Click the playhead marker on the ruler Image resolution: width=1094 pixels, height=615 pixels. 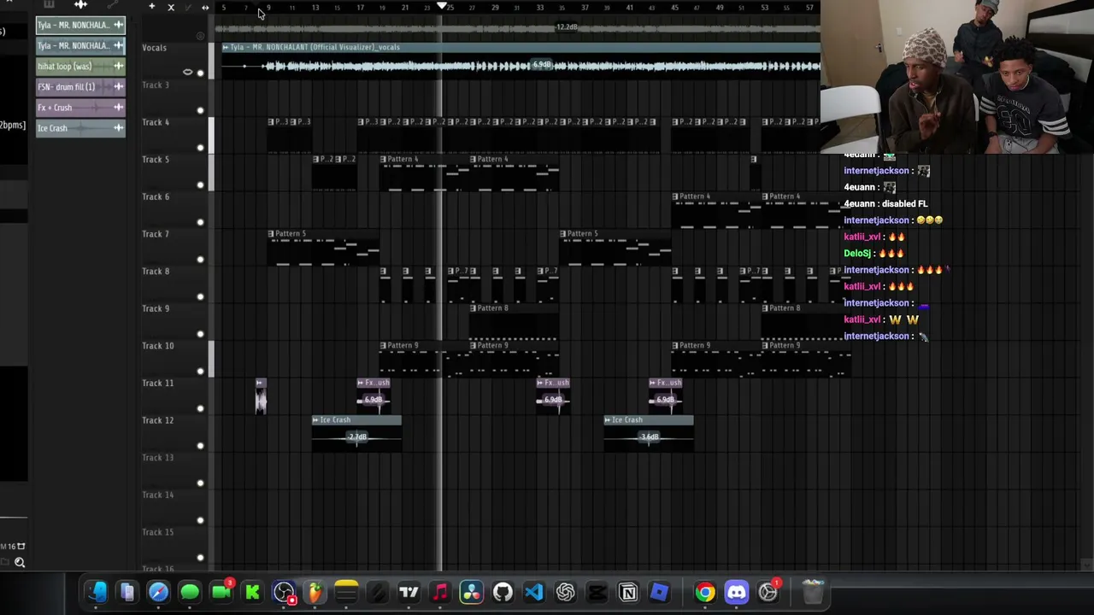pos(441,6)
